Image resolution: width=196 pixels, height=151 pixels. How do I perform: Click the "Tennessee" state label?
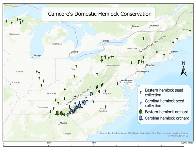(x=43, y=107)
